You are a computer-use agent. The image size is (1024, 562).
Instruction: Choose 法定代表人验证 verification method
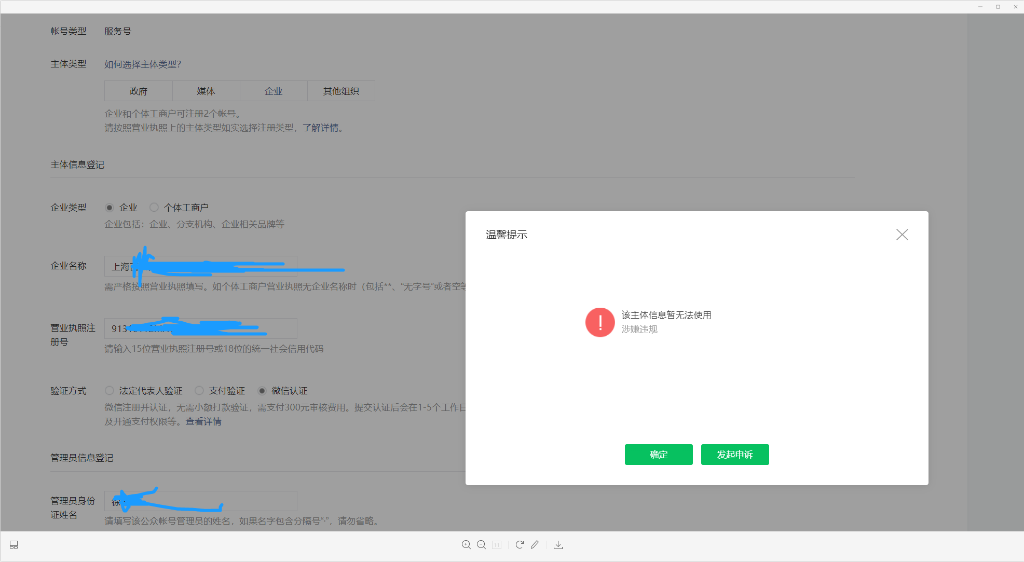click(x=110, y=391)
